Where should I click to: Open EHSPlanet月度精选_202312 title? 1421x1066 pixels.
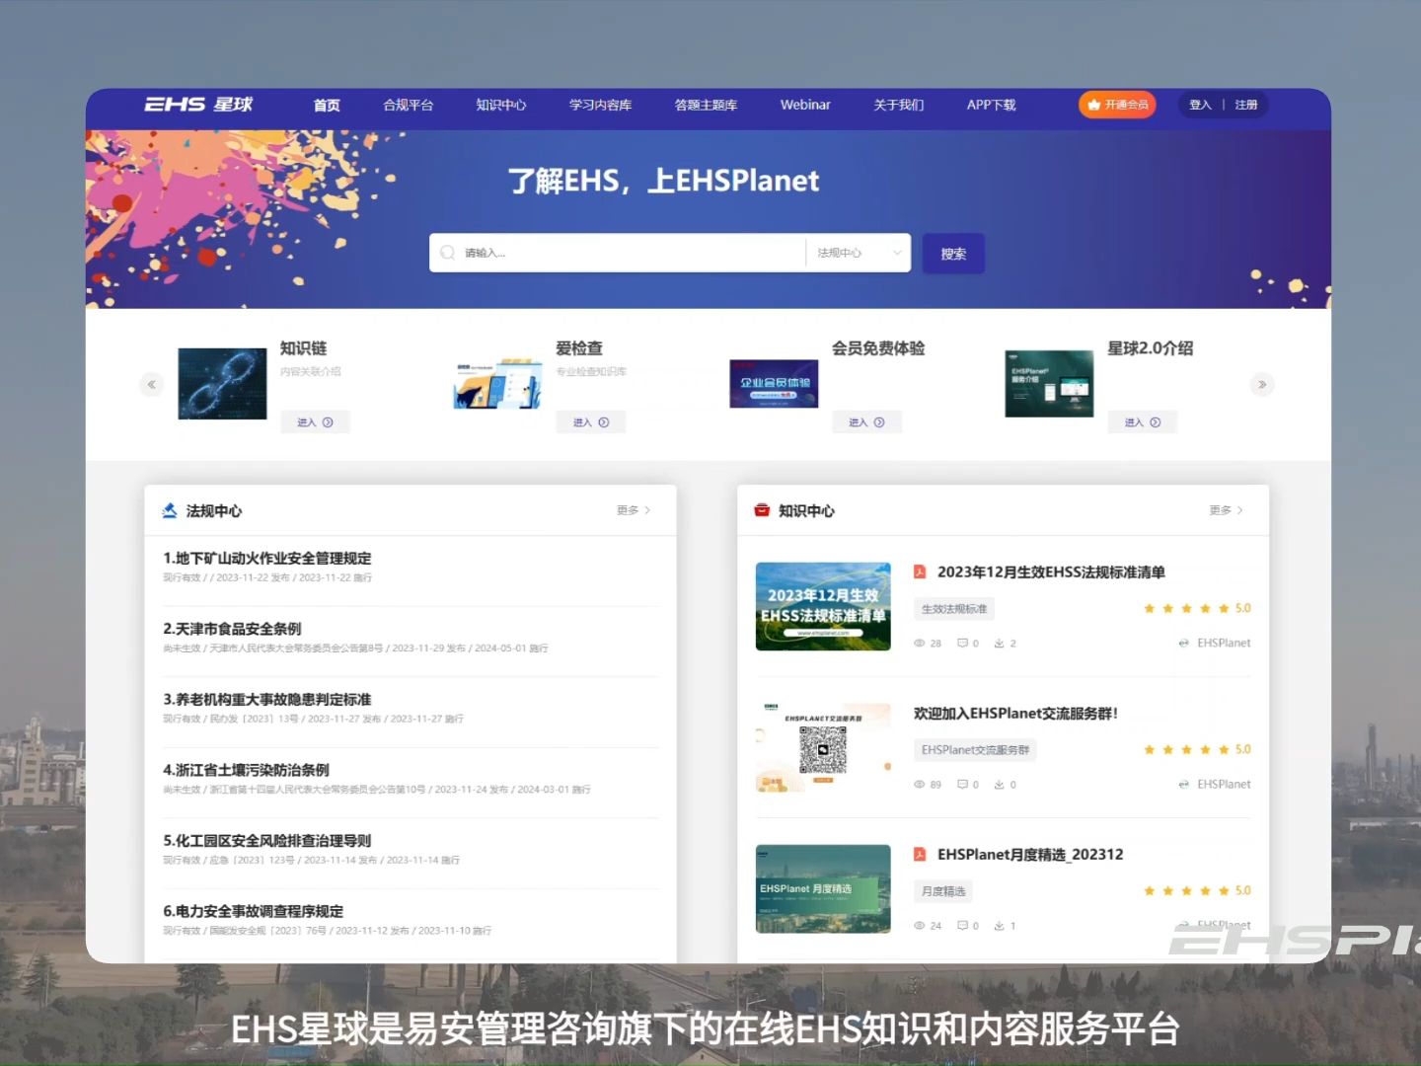(1030, 855)
